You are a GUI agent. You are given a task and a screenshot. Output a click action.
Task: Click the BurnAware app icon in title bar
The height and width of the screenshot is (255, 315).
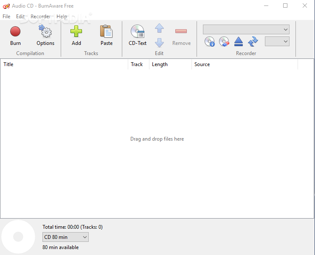point(6,6)
